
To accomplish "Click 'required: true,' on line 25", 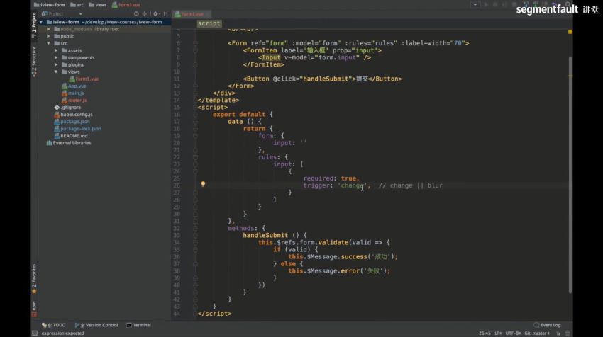I will pyautogui.click(x=331, y=178).
